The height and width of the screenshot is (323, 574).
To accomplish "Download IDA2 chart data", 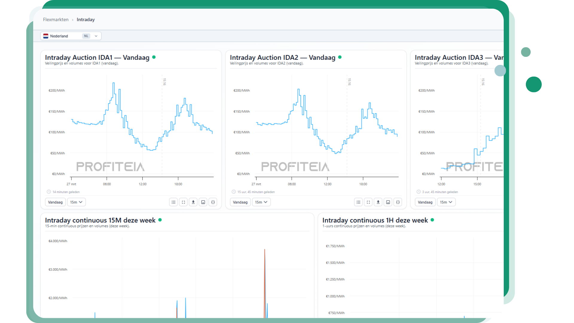I will click(378, 202).
